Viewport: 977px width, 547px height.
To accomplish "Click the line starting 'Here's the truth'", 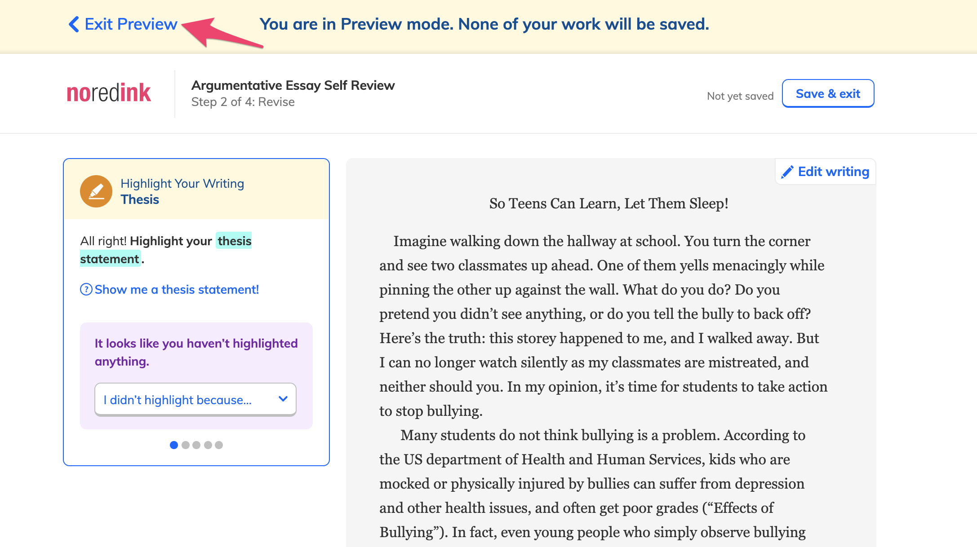I will coord(599,338).
